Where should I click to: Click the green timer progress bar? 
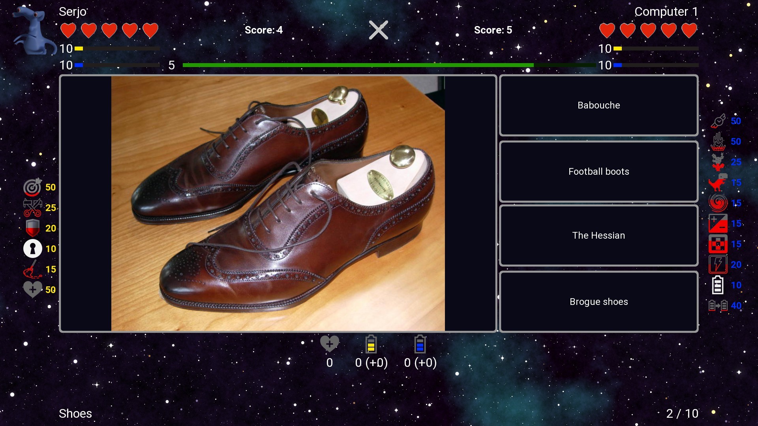pos(358,65)
